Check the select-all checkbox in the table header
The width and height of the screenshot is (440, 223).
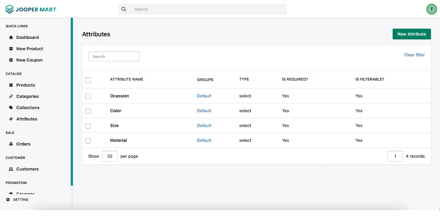tap(88, 80)
